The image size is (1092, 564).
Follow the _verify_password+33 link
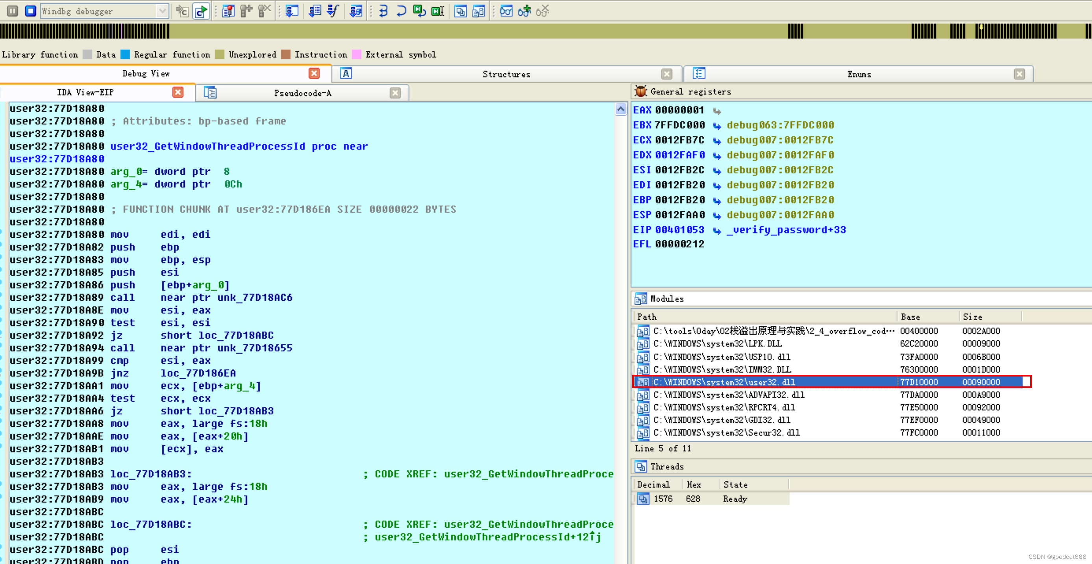[787, 230]
